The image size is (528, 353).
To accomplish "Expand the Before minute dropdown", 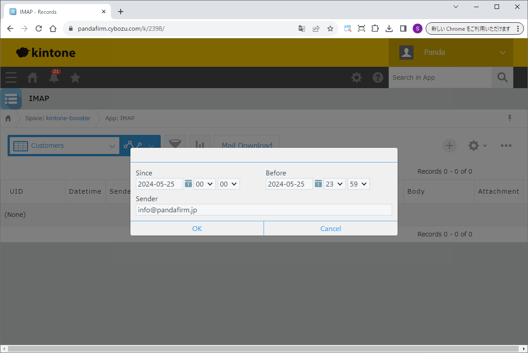I will (x=359, y=184).
